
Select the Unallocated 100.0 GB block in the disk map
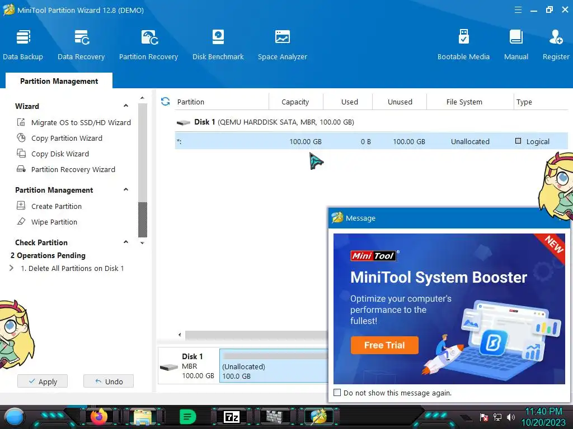click(x=274, y=365)
